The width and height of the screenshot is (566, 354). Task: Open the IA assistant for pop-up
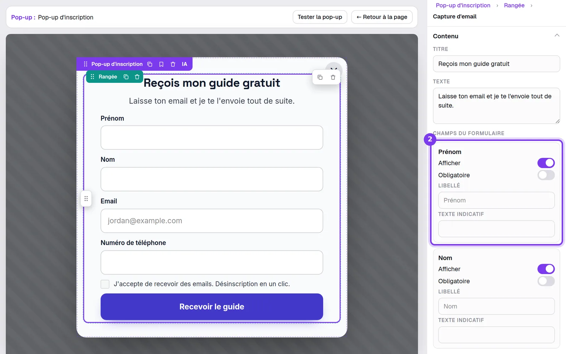[184, 64]
